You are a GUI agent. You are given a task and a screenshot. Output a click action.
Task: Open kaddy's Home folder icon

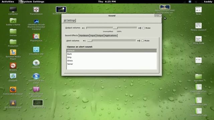point(13,20)
